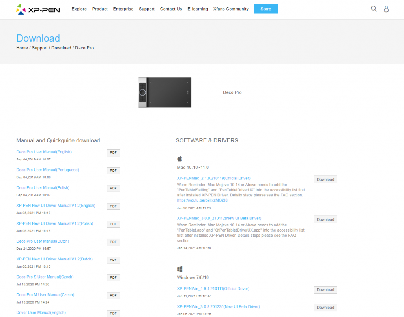Click the blue Store button
This screenshot has width=404, height=317.
click(x=266, y=9)
